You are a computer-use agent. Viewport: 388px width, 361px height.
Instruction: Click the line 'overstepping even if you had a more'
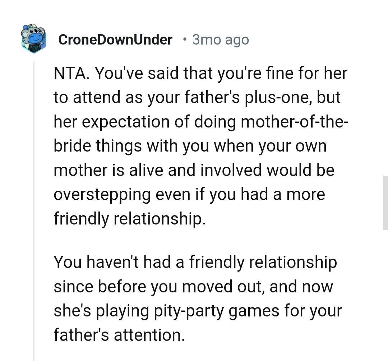[x=189, y=194]
